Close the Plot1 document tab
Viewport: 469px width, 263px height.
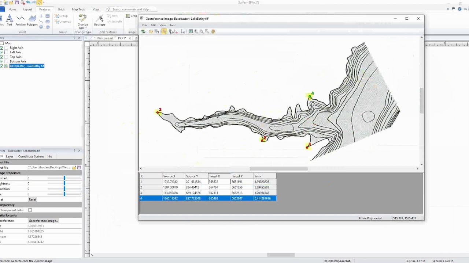130,38
